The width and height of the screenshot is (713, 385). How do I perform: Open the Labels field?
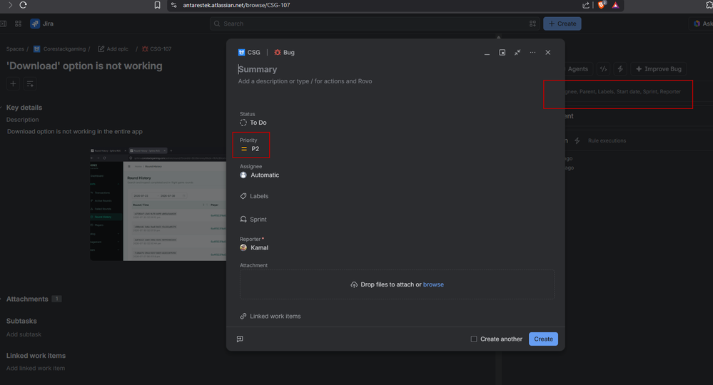(254, 196)
